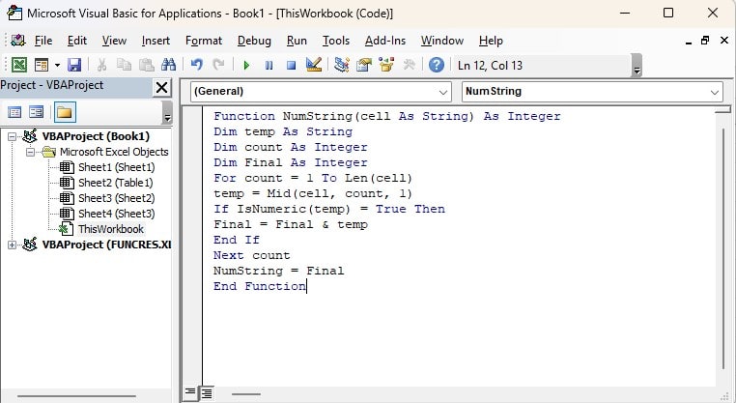The height and width of the screenshot is (403, 736).
Task: Save workbook with floppy disk icon
Action: (x=74, y=65)
